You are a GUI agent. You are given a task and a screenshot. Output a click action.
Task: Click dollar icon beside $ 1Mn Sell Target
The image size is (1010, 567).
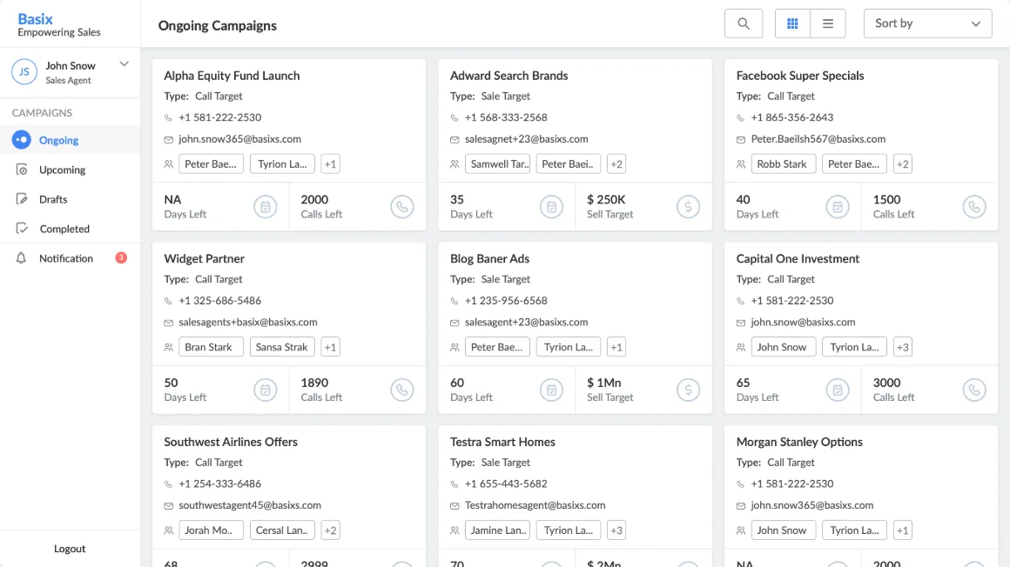688,390
